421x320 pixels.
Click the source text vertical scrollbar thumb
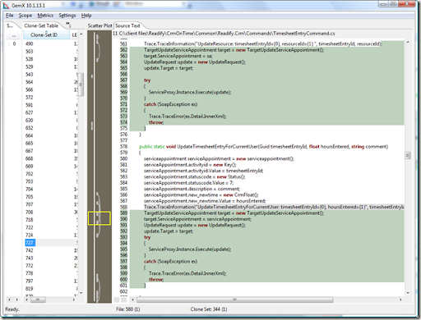pyautogui.click(x=408, y=155)
